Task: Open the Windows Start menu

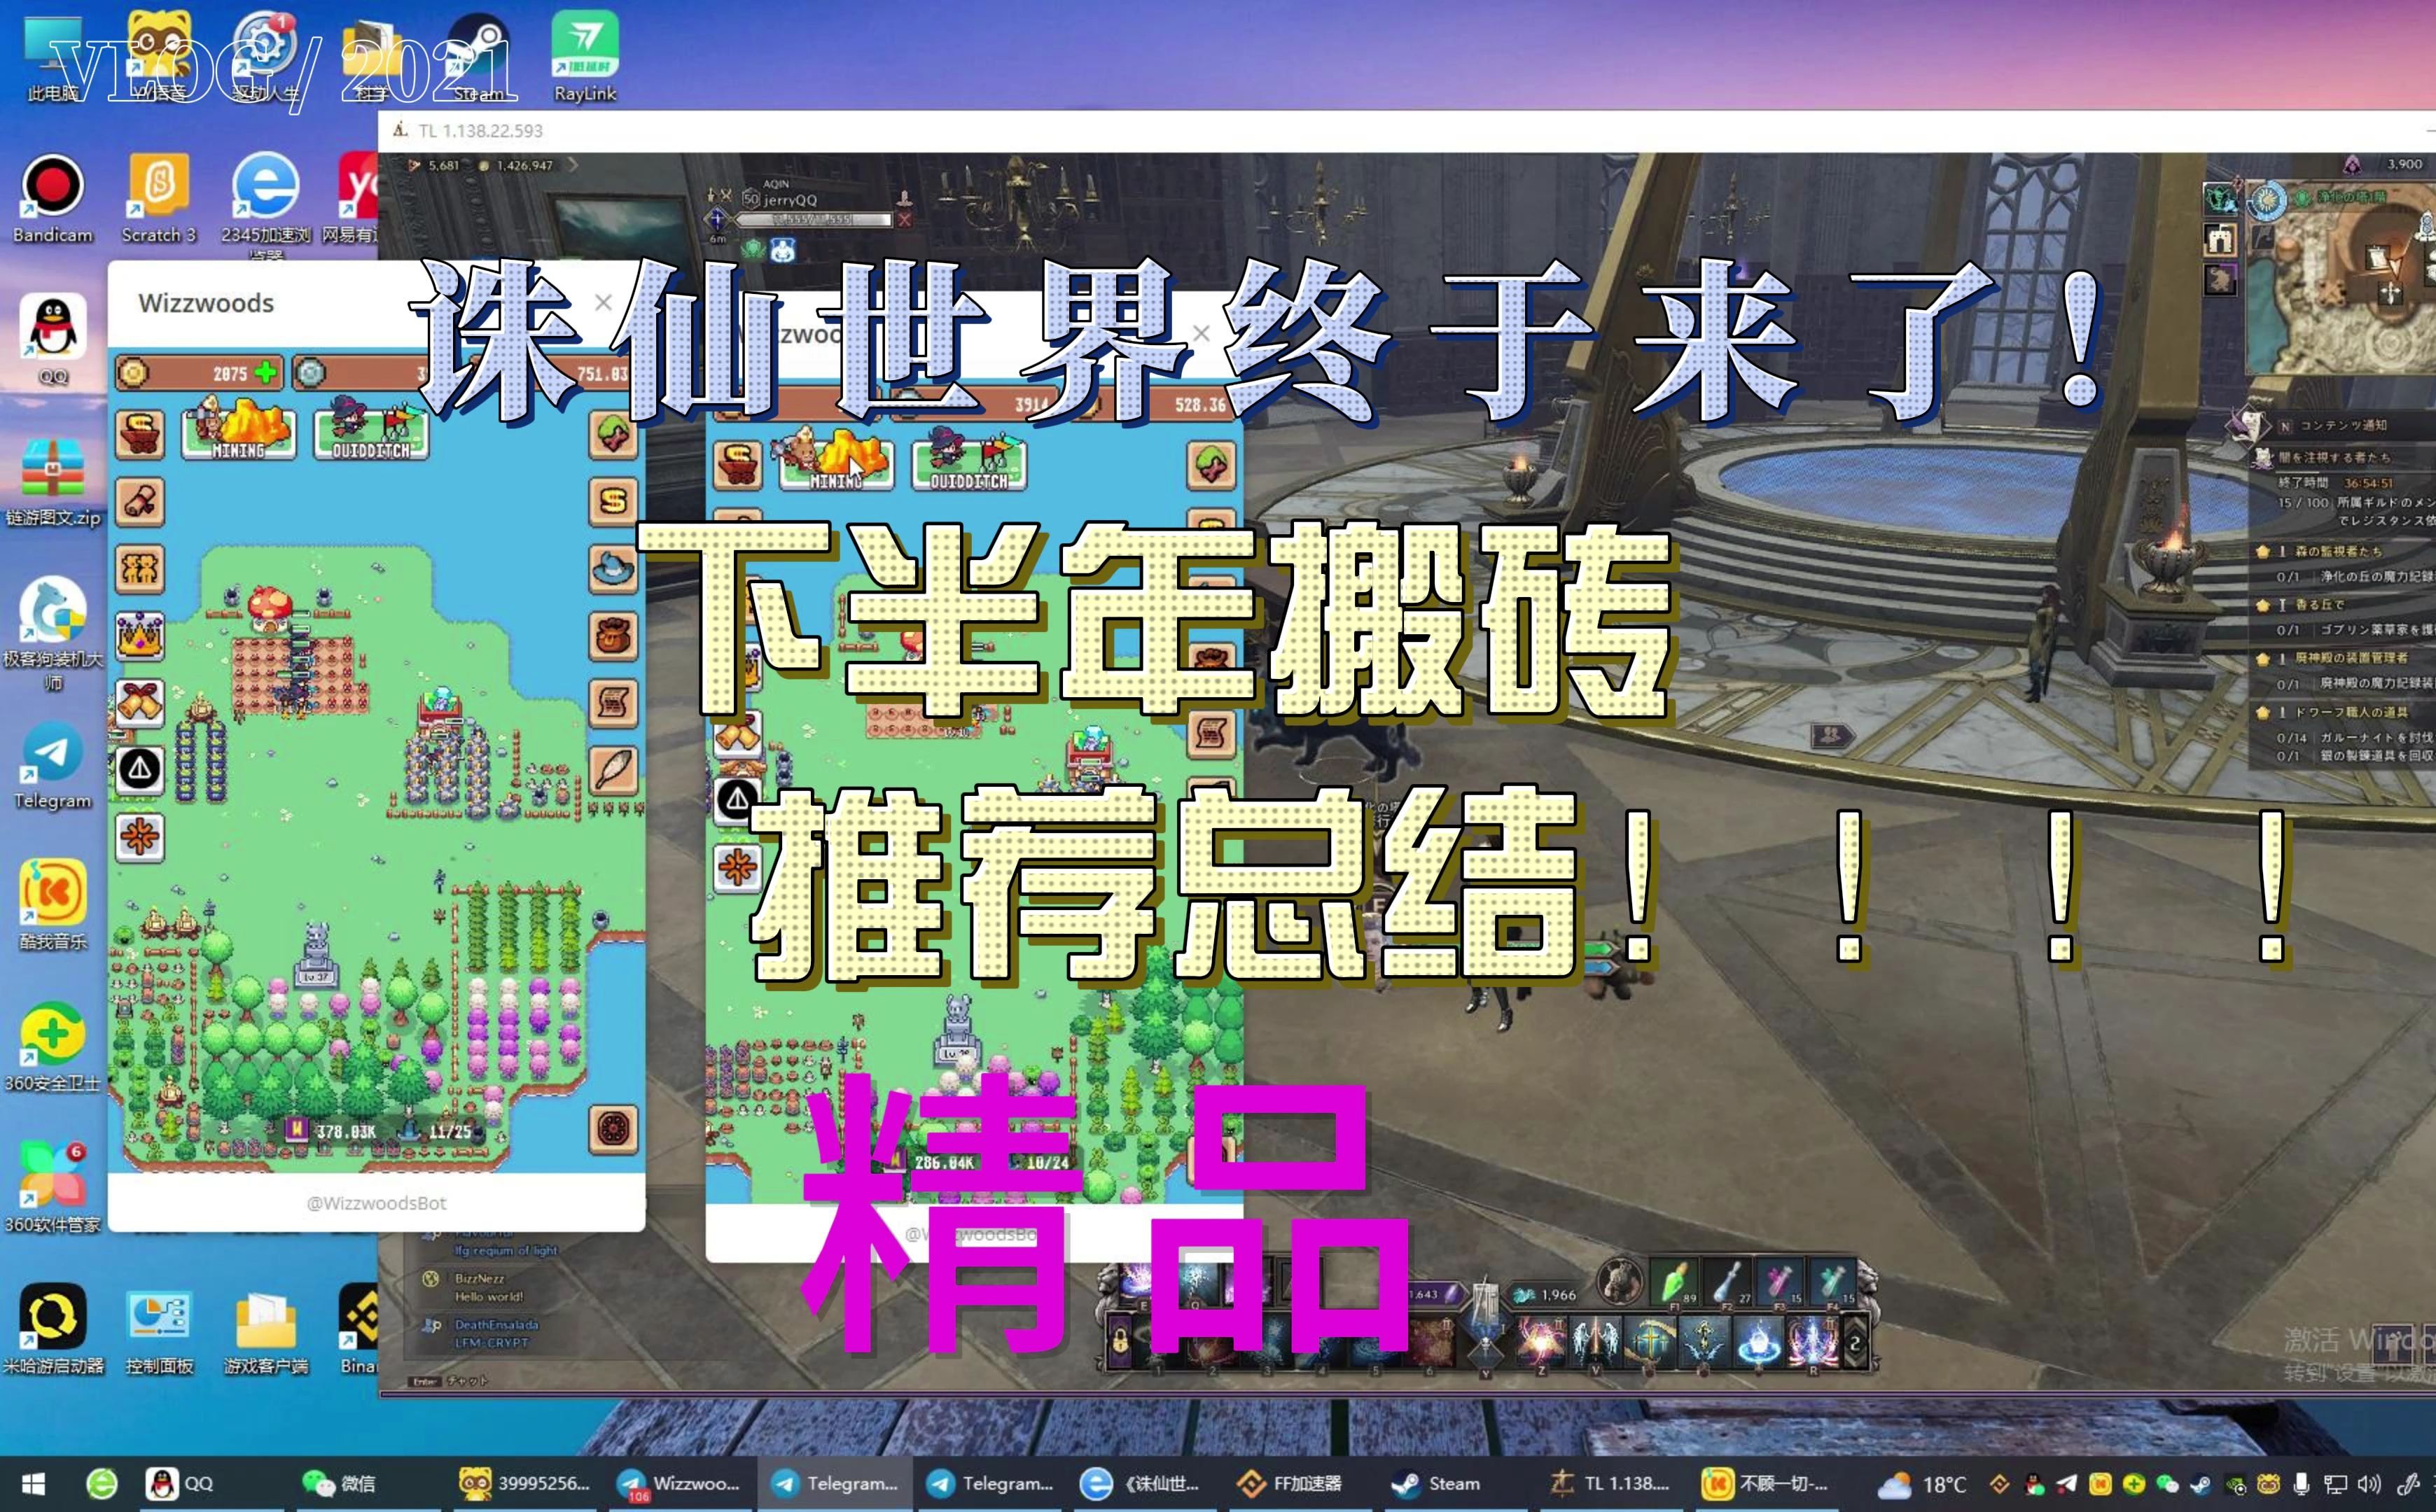Action: tap(33, 1484)
